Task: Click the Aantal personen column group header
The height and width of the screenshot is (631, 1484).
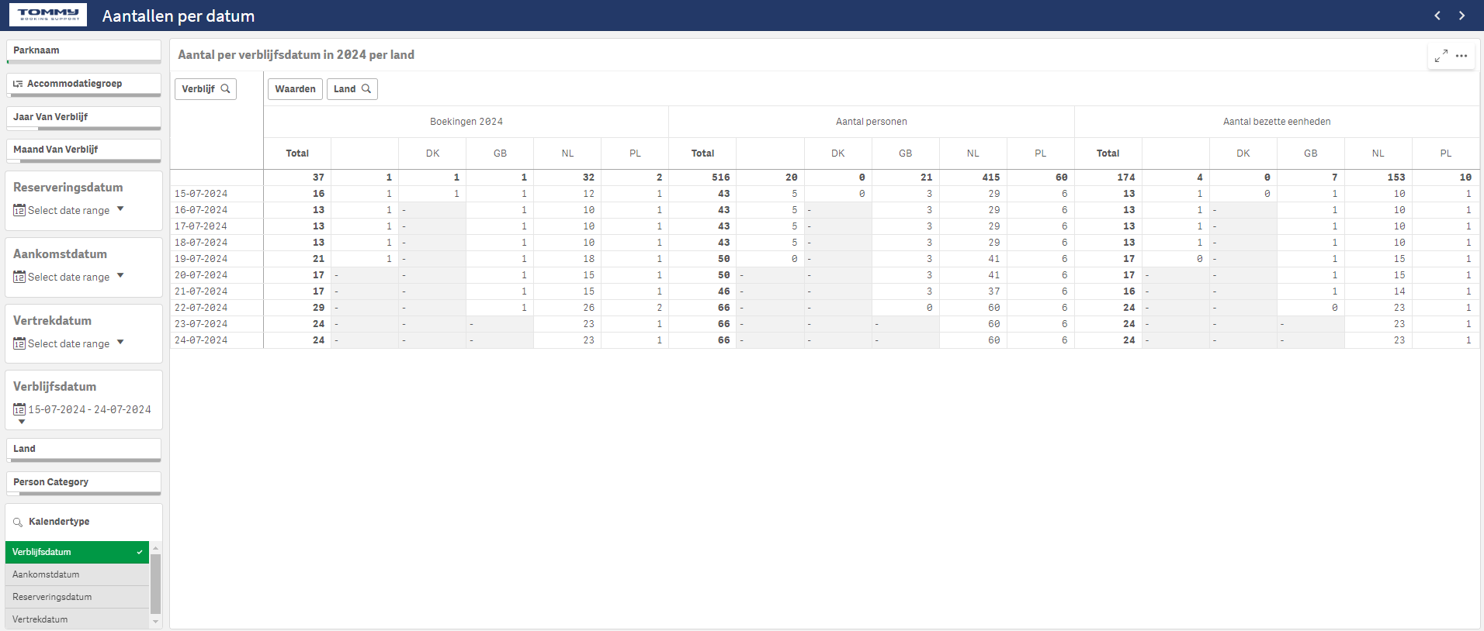Action: (x=872, y=122)
